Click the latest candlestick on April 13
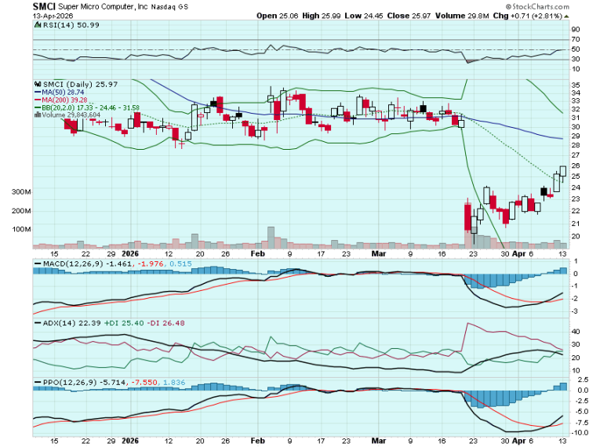Screen dimensions: 600x447 pyautogui.click(x=562, y=170)
